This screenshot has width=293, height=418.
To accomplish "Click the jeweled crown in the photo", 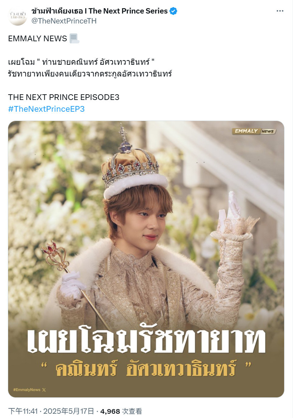I will click(132, 162).
